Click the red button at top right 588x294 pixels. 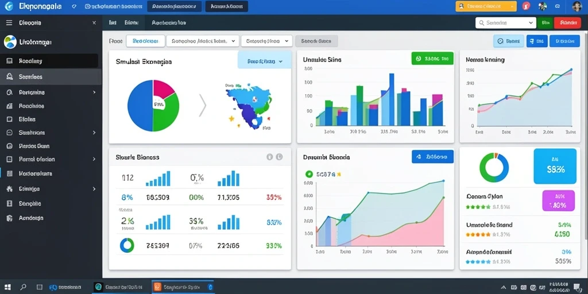[x=567, y=23]
